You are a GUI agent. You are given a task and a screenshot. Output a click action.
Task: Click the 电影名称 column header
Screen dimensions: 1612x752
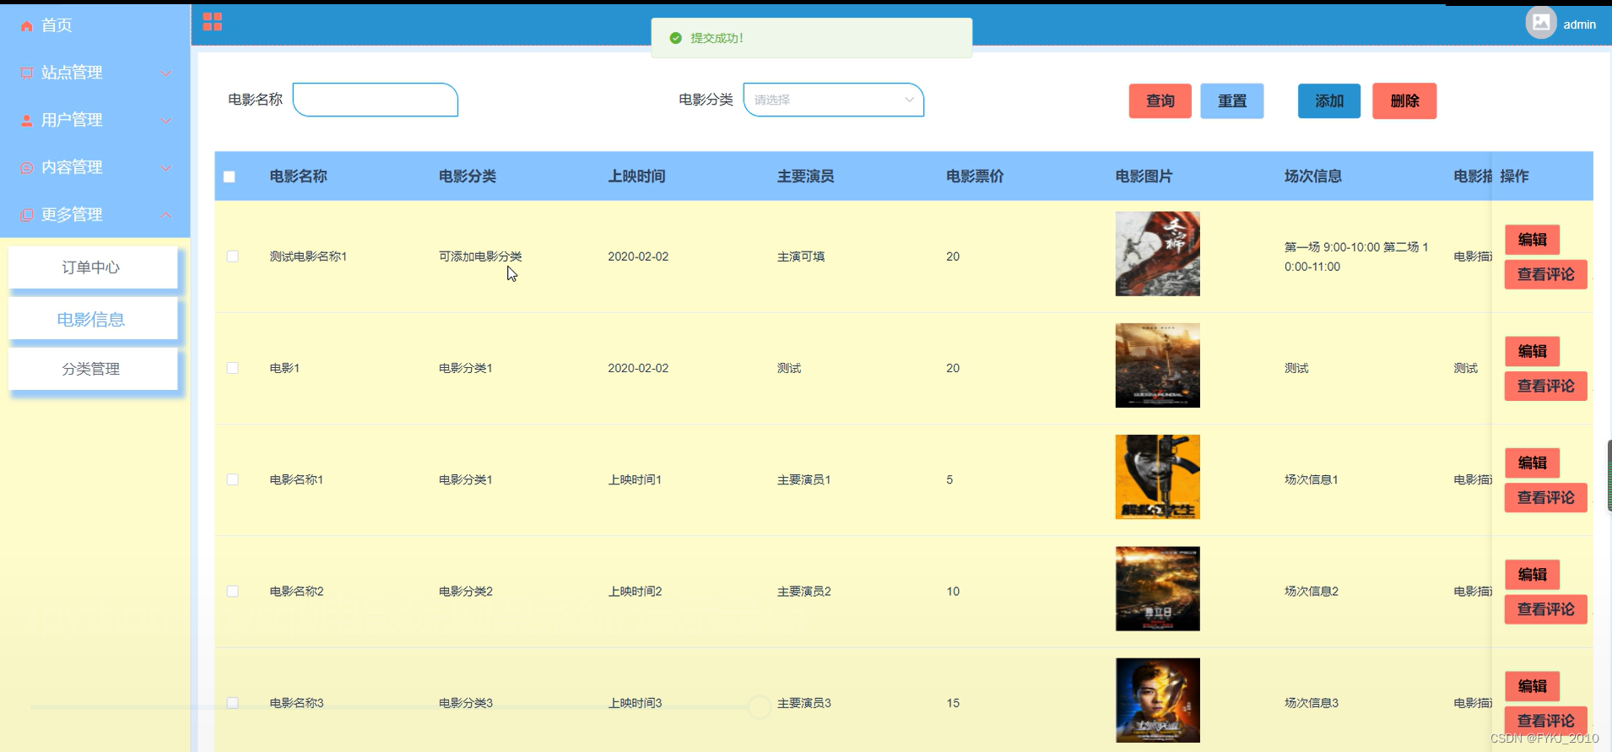[299, 176]
